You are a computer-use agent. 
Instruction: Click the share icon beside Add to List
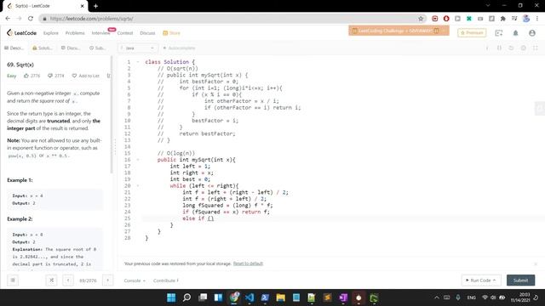click(x=109, y=76)
